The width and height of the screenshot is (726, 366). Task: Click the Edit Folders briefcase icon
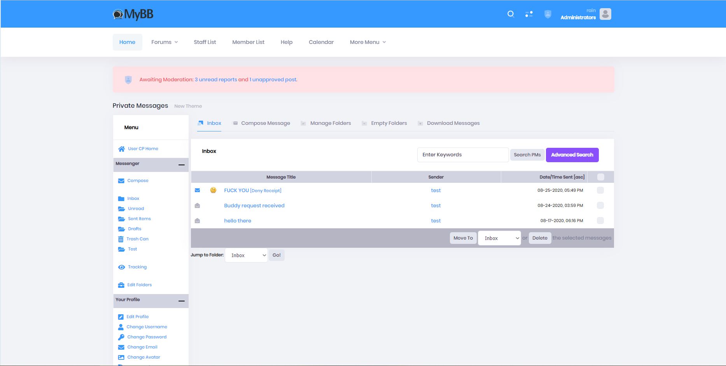121,285
